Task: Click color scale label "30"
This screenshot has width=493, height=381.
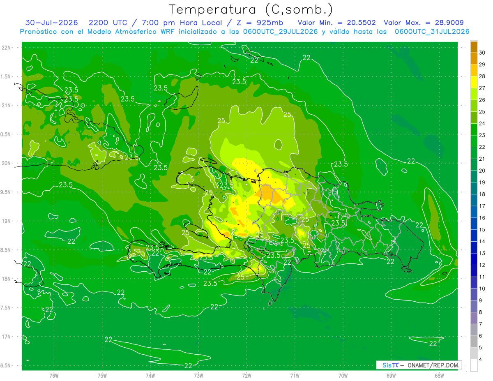Action: pyautogui.click(x=482, y=53)
